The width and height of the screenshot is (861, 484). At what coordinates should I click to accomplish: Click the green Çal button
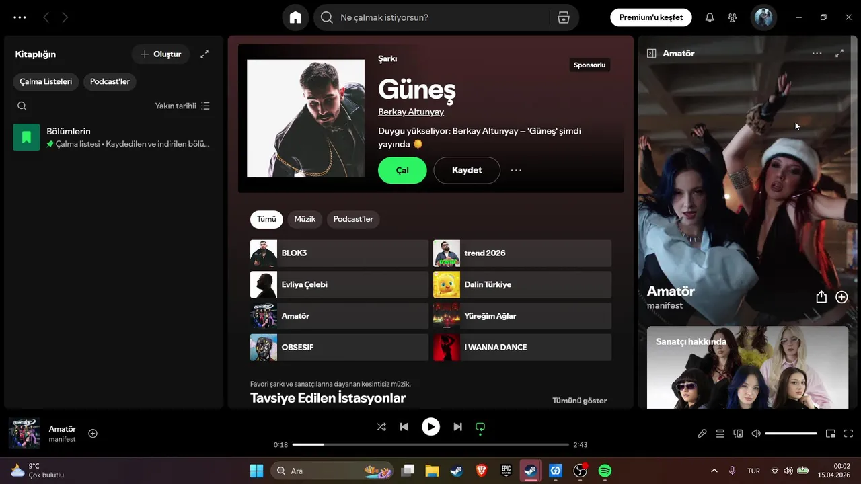(x=402, y=170)
